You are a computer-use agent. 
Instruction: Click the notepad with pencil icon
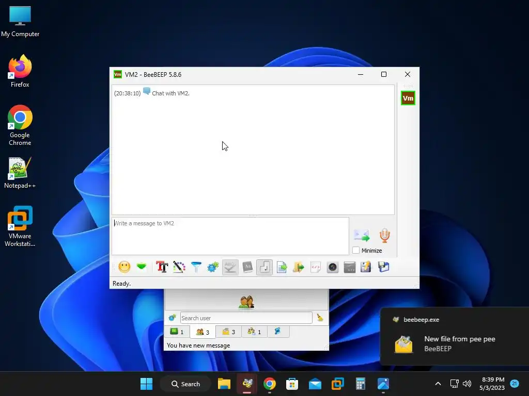pos(366,267)
